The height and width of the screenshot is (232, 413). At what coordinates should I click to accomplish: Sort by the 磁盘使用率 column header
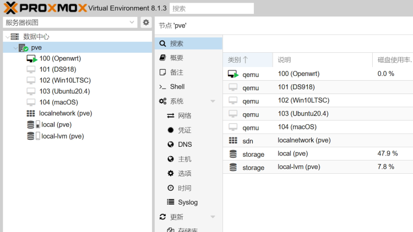pyautogui.click(x=393, y=60)
